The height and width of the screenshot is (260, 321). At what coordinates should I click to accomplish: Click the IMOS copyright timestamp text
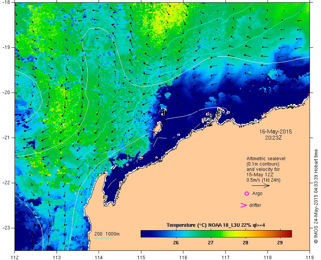(x=316, y=196)
